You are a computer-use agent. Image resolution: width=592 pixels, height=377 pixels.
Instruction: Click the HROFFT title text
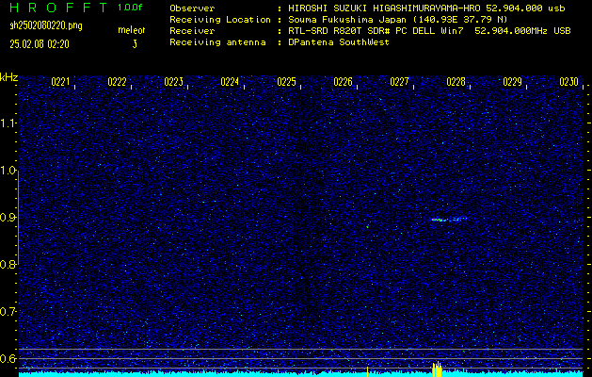(x=55, y=8)
